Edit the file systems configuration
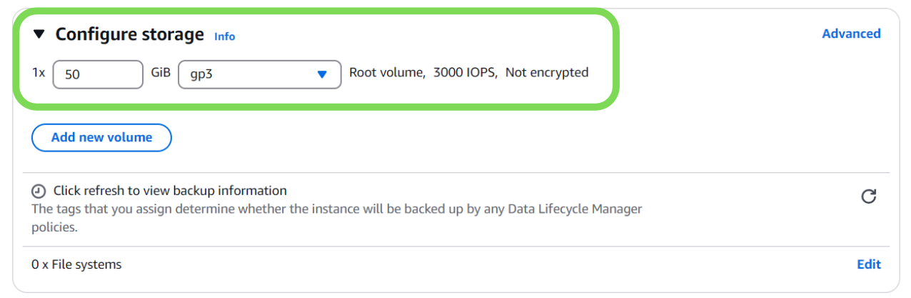This screenshot has width=911, height=298. click(868, 264)
